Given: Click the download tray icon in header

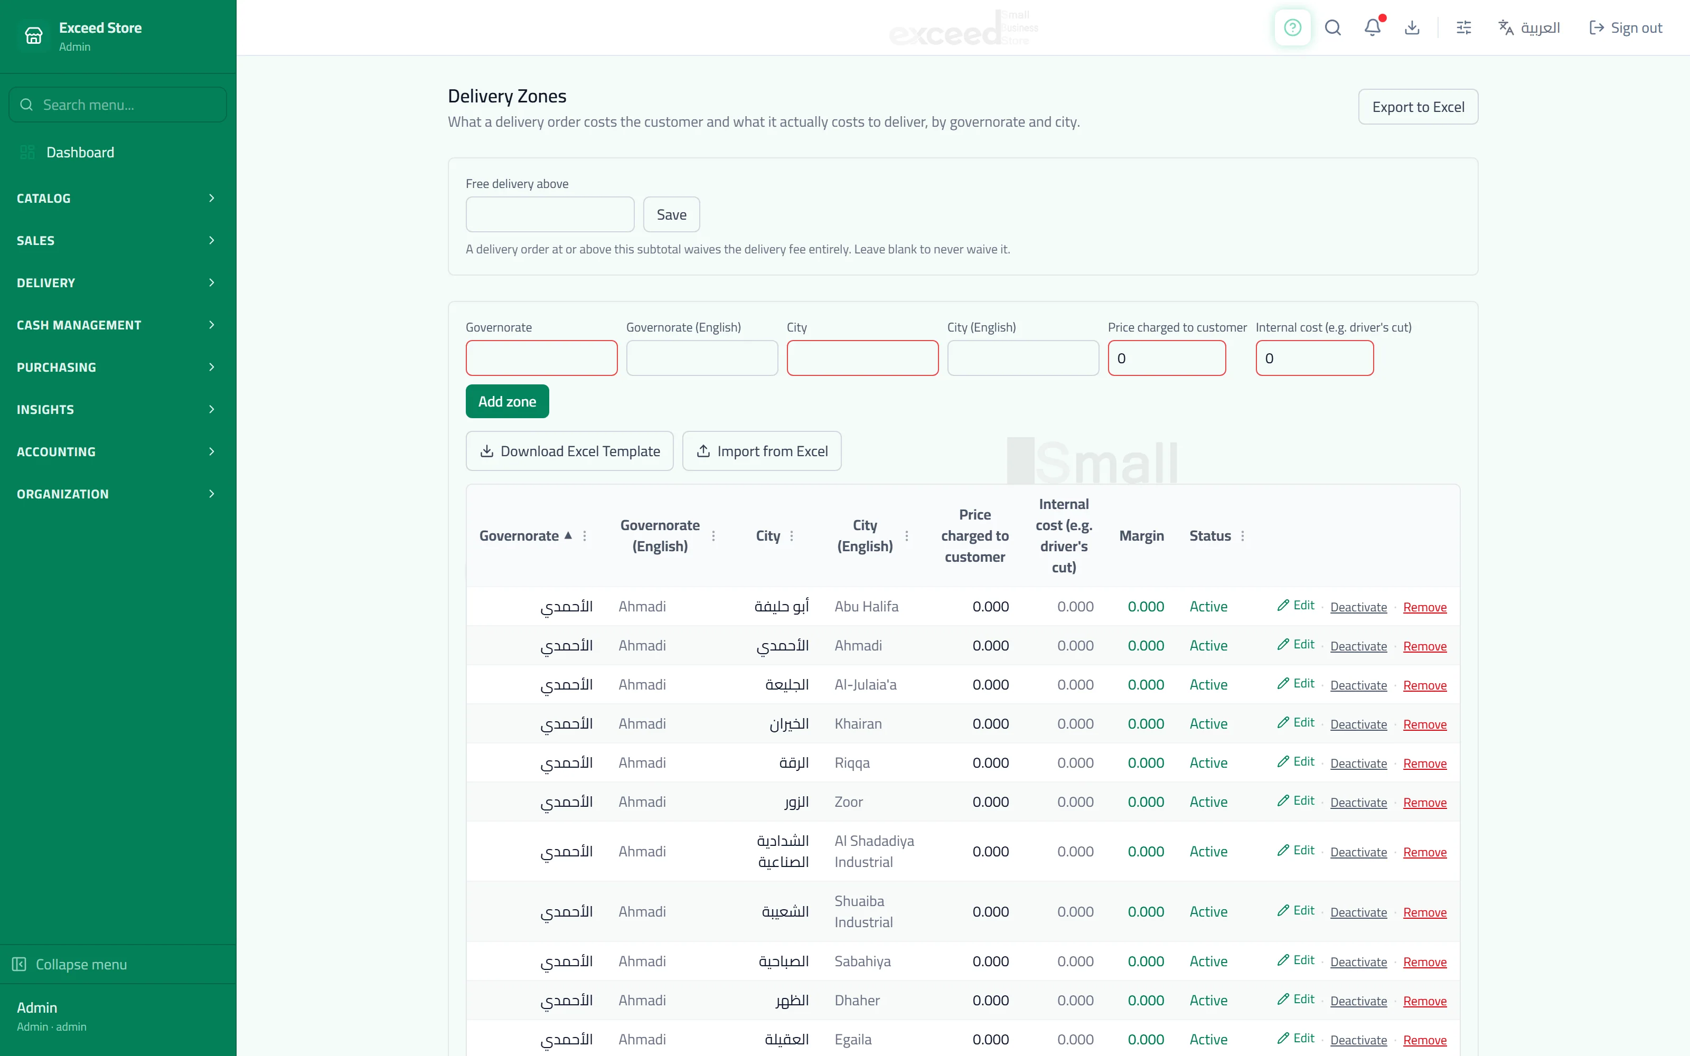Looking at the screenshot, I should coord(1412,27).
